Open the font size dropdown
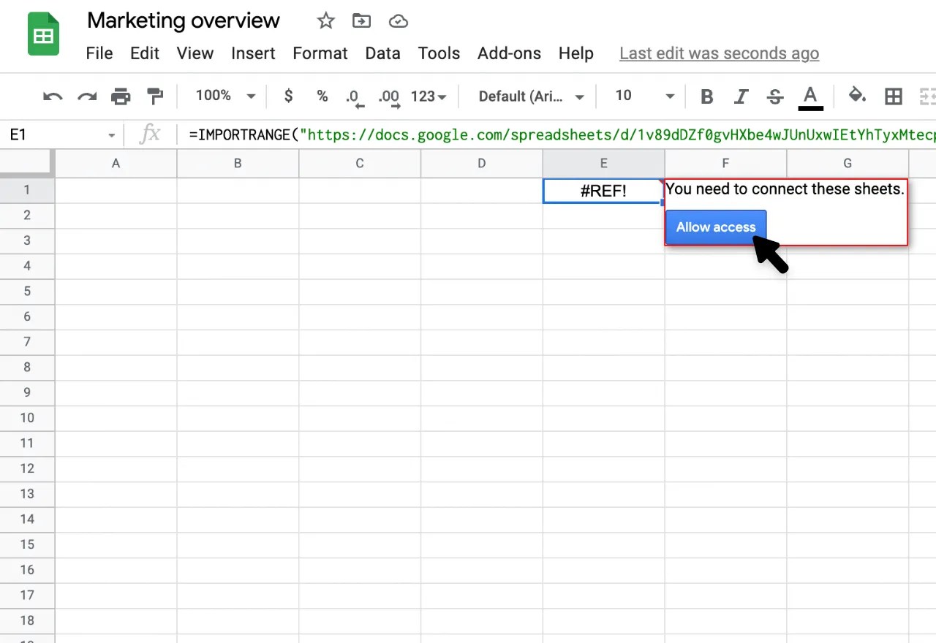Image resolution: width=936 pixels, height=643 pixels. click(642, 96)
